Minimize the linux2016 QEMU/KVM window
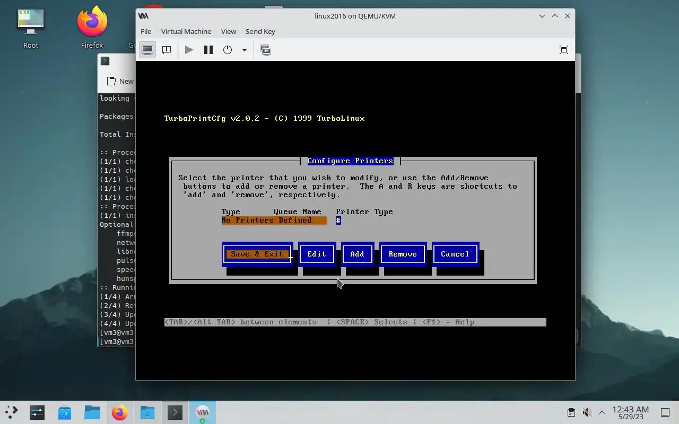This screenshot has height=424, width=679. coord(542,16)
